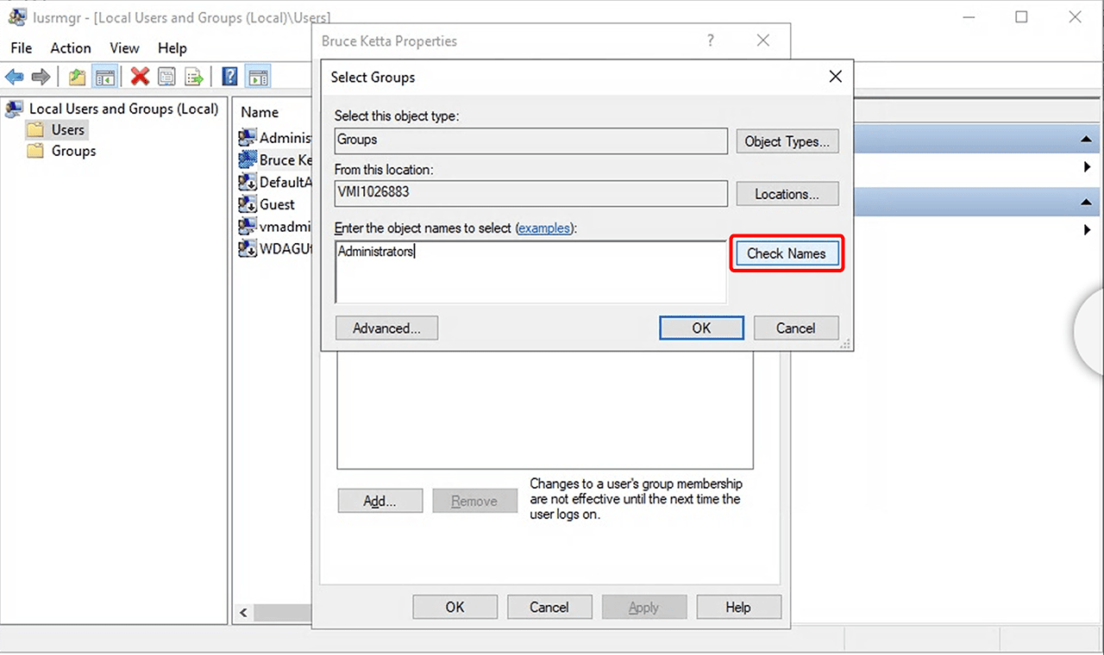
Task: Click the blue Back arrow in toolbar
Action: (x=15, y=77)
